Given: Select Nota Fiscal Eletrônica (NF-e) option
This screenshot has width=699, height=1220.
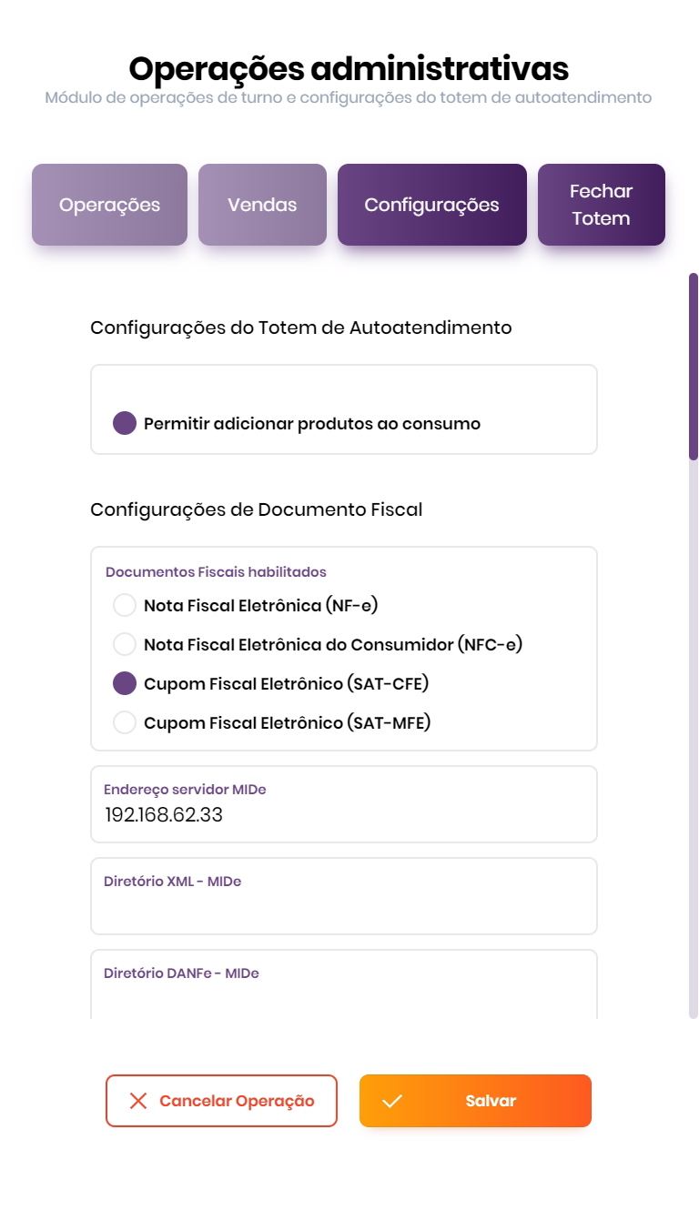Looking at the screenshot, I should (125, 605).
